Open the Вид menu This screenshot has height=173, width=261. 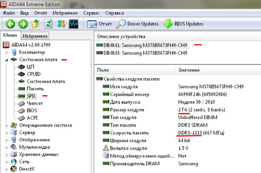coord(24,13)
